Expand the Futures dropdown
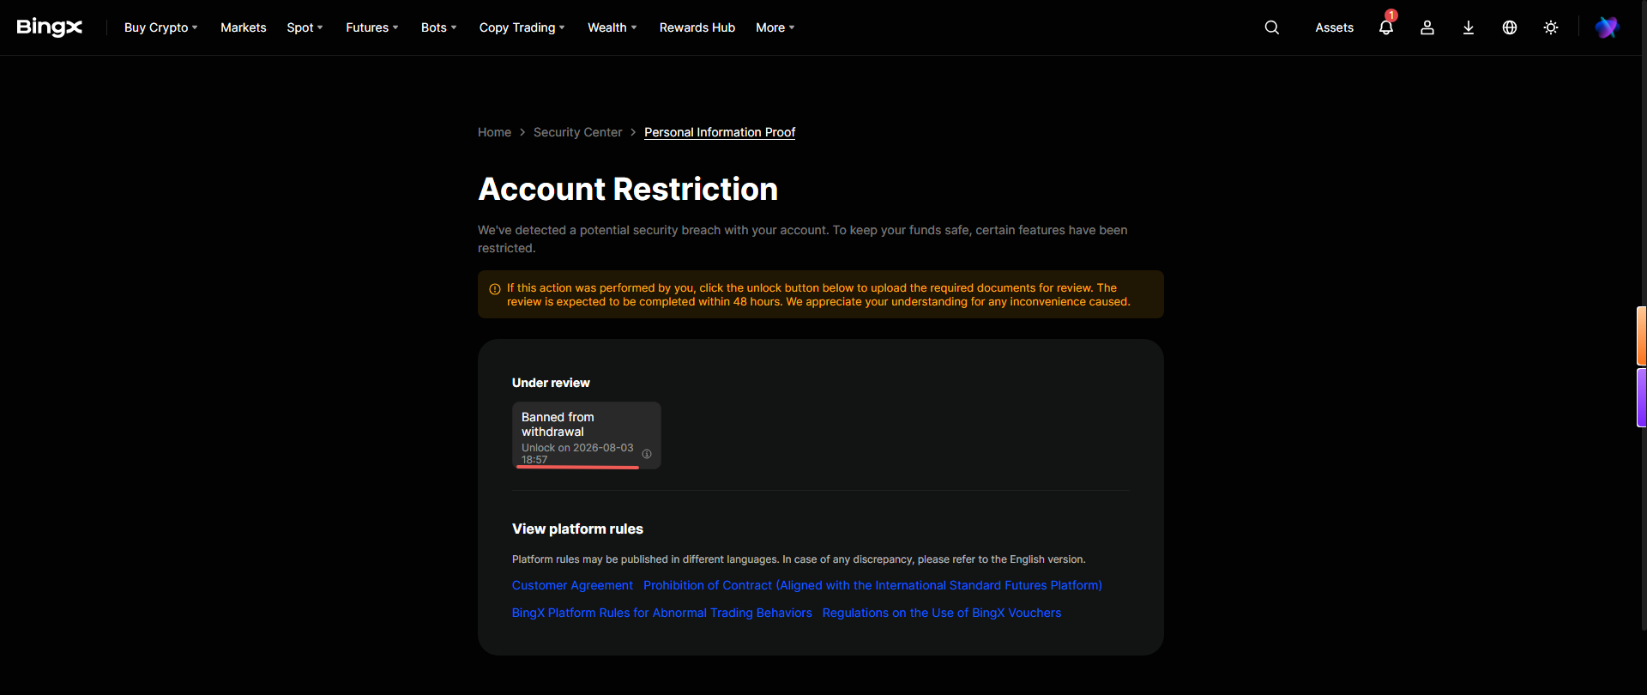Screen dimensions: 1647x695 [372, 27]
